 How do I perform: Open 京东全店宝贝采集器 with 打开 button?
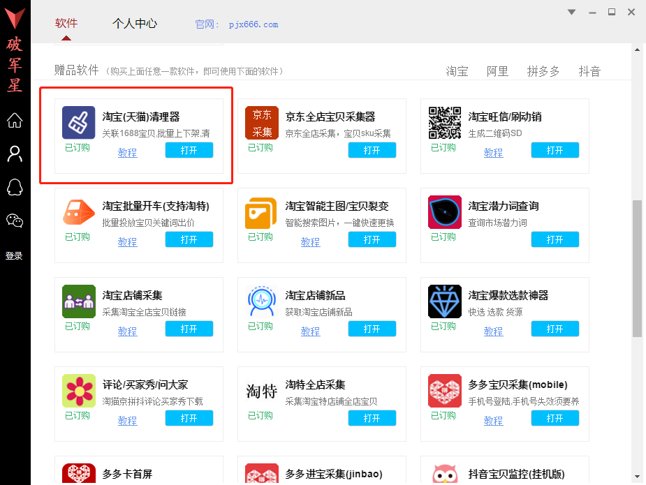pyautogui.click(x=372, y=150)
